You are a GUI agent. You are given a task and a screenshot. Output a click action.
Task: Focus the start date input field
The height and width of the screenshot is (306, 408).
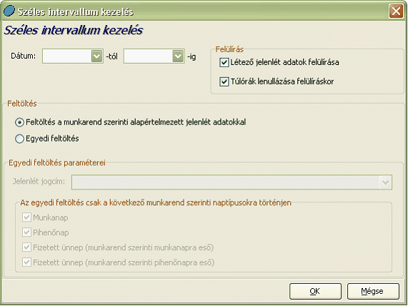[67, 56]
